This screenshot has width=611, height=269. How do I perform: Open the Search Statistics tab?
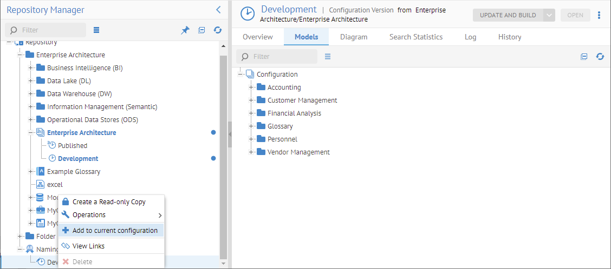click(416, 37)
